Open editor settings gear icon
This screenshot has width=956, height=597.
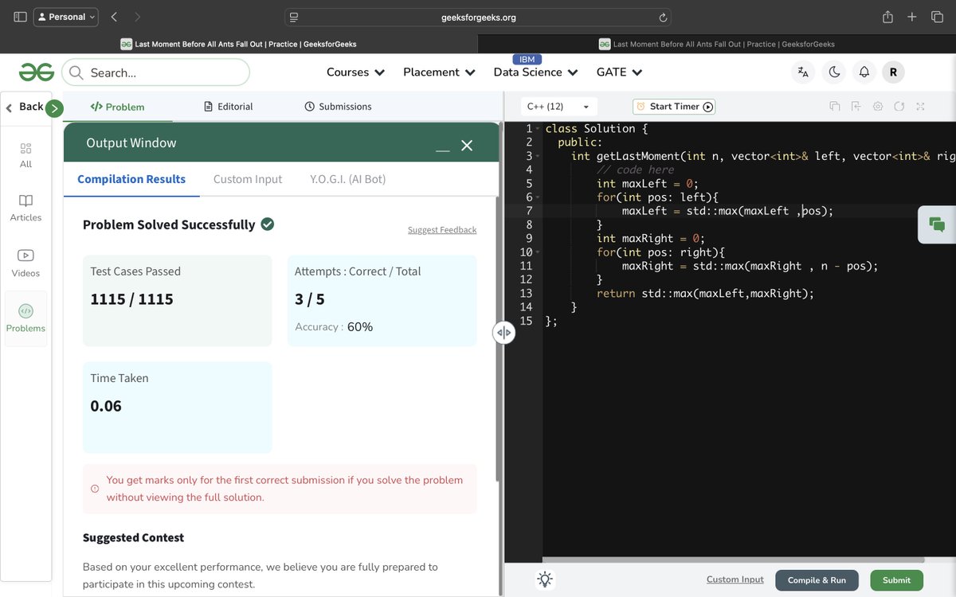click(x=878, y=107)
